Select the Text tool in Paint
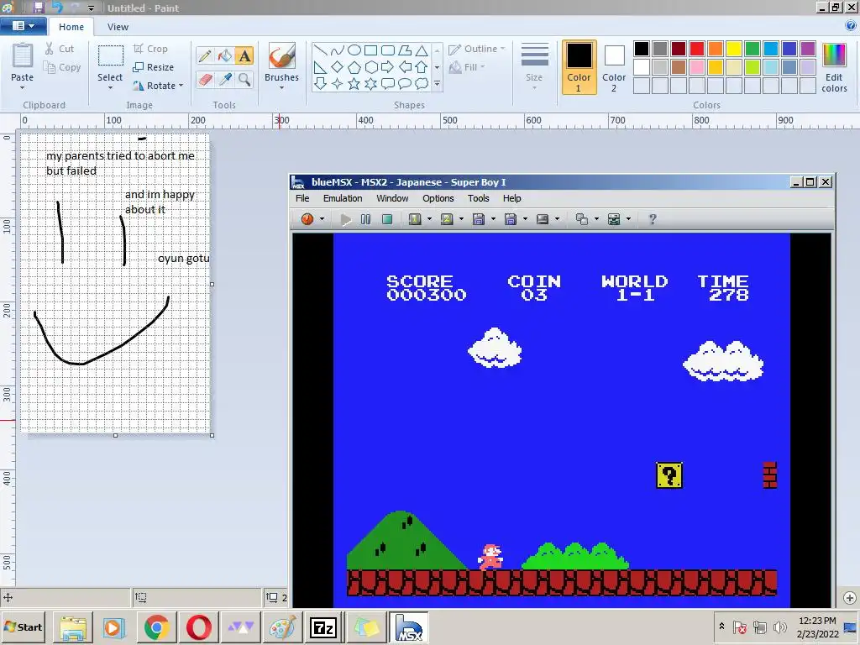The height and width of the screenshot is (645, 860). 244,55
